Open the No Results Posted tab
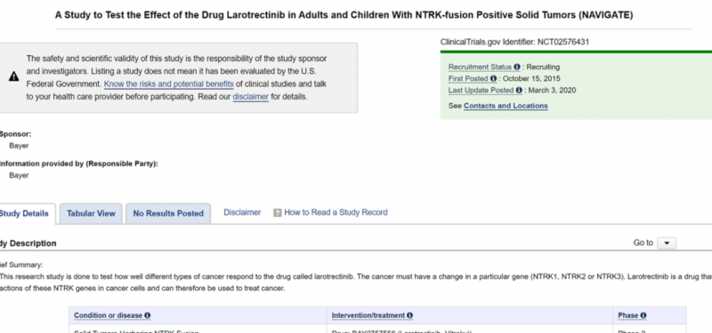This screenshot has height=333, width=712. [x=168, y=213]
